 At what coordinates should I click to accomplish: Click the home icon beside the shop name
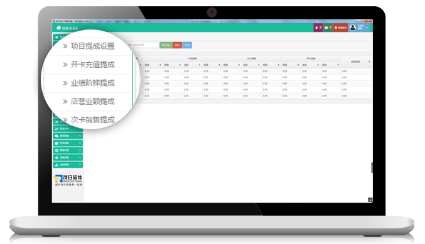[58, 28]
